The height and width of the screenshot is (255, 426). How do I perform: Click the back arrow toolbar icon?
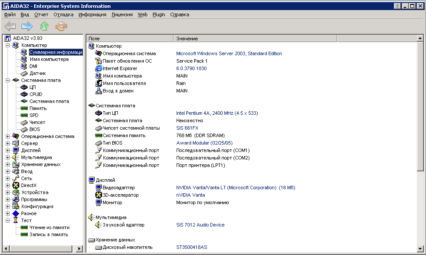(x=10, y=26)
